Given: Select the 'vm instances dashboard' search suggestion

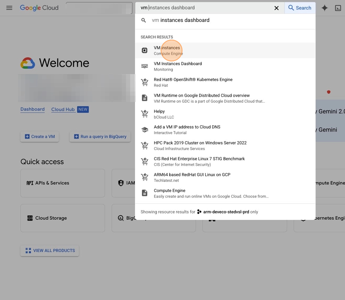Looking at the screenshot, I should point(225,20).
